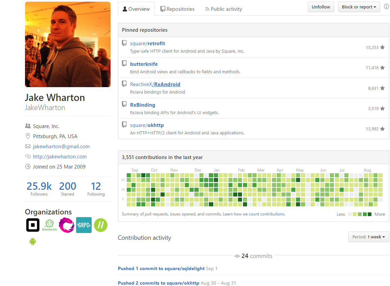Image resolution: width=390 pixels, height=286 pixels.
Task: Switch to the Public activity tab
Action: (223, 9)
